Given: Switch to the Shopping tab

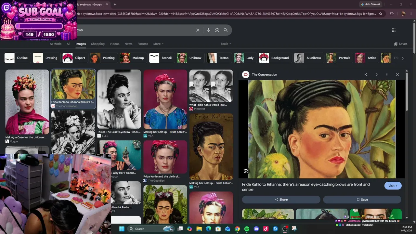Looking at the screenshot, I should 98,44.
